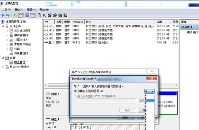Go back with the blue left arrow

(x=3, y=15)
